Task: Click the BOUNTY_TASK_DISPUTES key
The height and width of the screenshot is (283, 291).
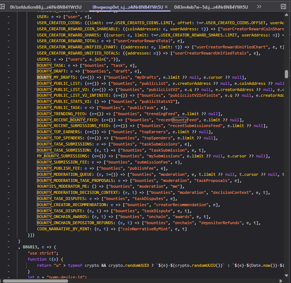Action: click(62, 199)
